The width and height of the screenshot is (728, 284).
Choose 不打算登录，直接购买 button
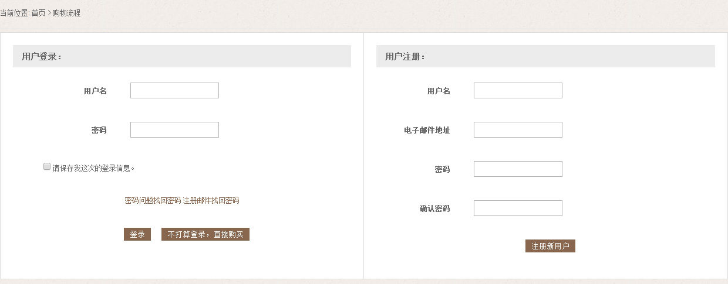click(x=205, y=234)
